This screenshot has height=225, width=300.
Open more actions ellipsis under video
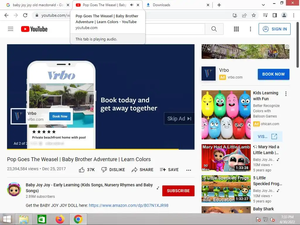(189, 170)
